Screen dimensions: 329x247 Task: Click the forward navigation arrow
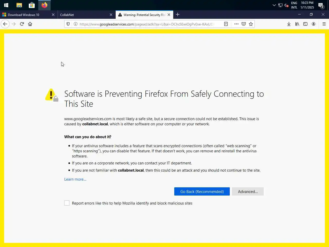tap(14, 24)
